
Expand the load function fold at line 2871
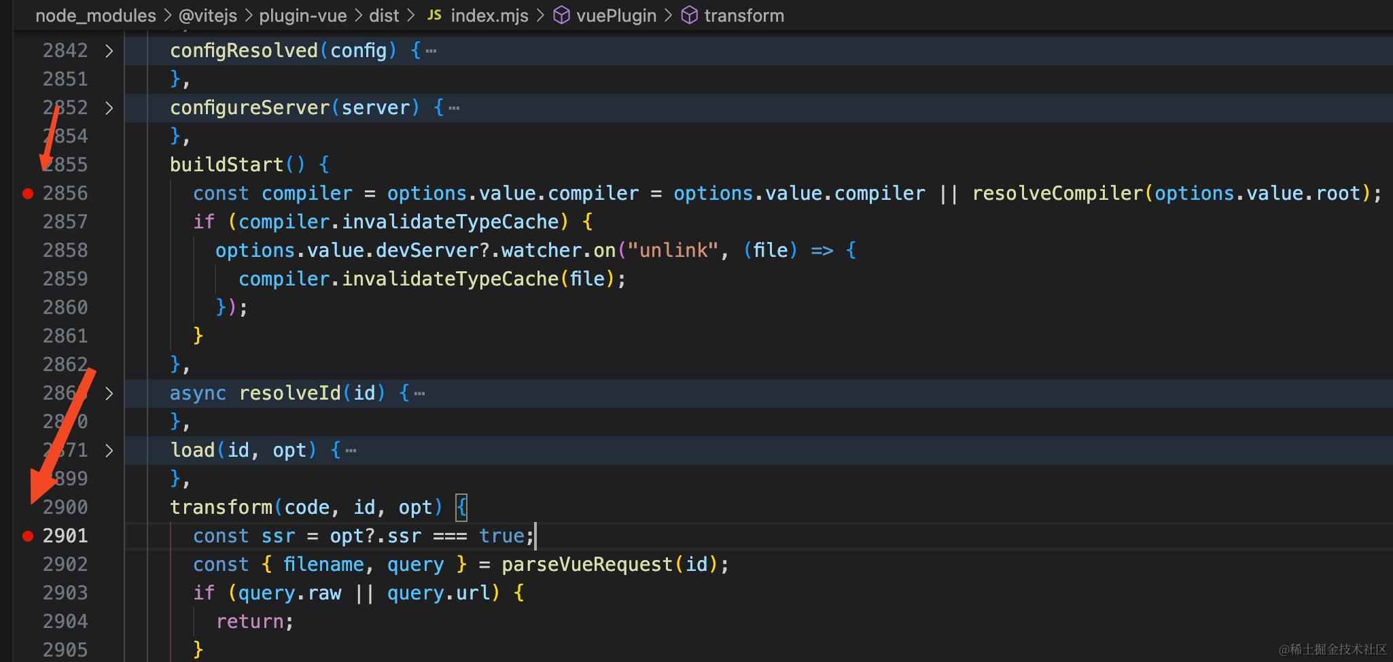tap(109, 449)
